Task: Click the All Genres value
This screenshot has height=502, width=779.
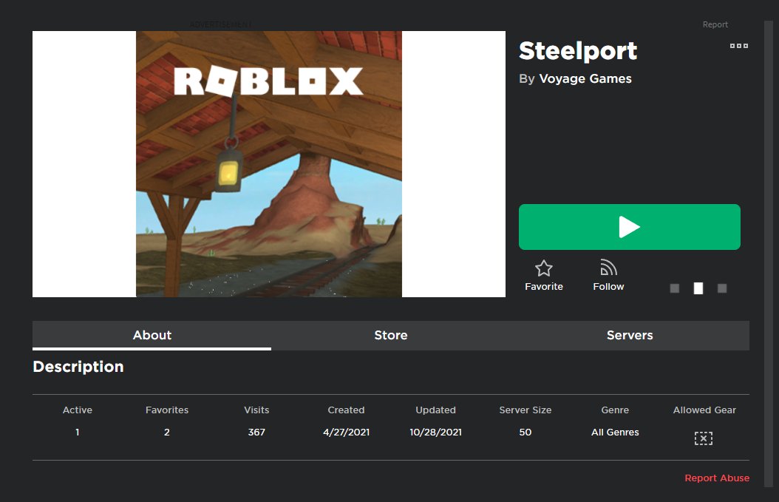Action: point(615,433)
